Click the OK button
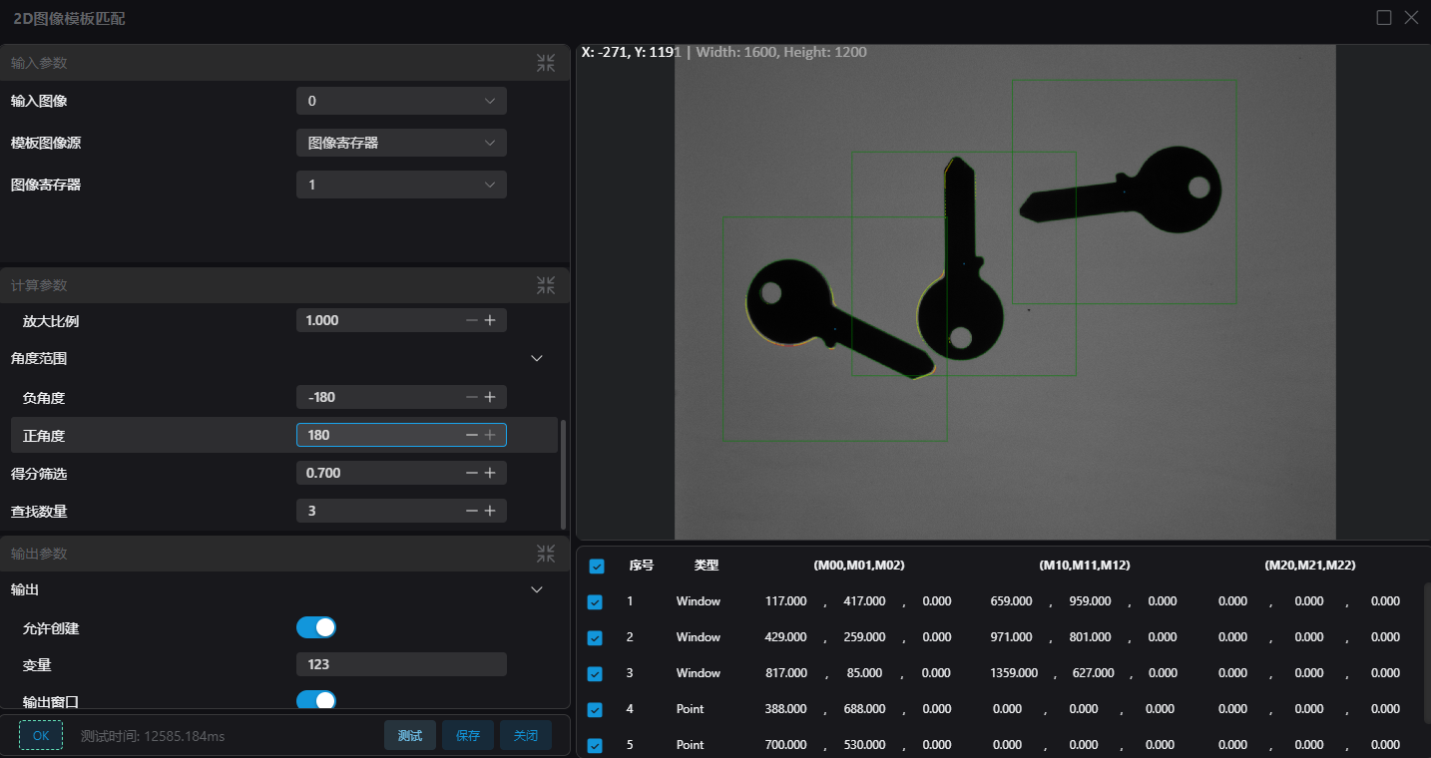Screen dimensions: 1431x758 (41, 735)
